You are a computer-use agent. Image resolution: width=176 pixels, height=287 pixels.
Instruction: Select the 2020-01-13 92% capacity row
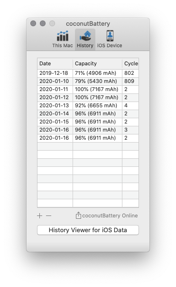point(88,105)
